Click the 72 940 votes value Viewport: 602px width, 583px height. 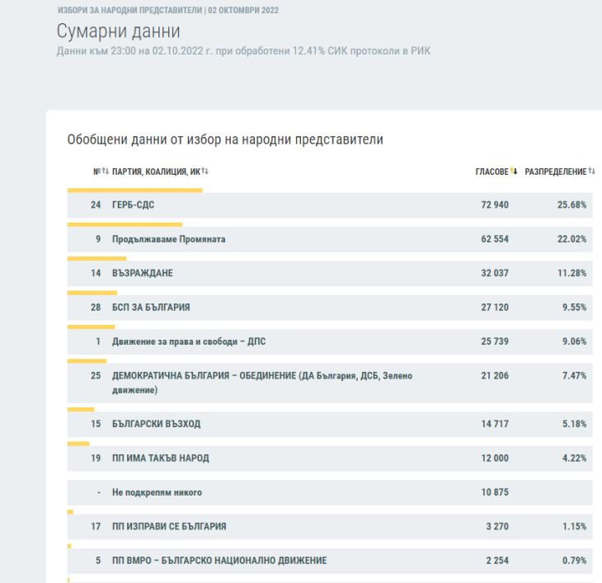click(x=495, y=205)
